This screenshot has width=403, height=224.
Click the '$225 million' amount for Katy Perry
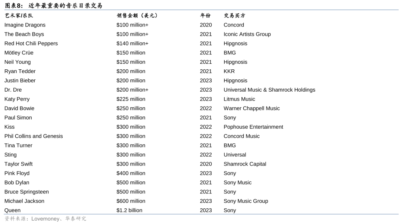point(131,99)
